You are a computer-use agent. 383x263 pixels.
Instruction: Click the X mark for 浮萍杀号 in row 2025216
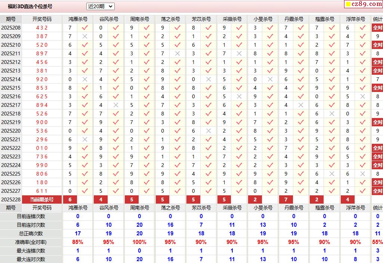(363, 96)
